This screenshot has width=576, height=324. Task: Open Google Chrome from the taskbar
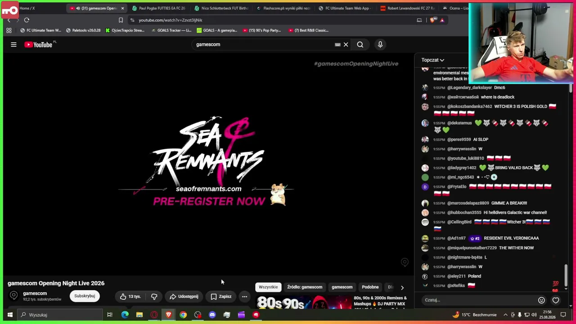pyautogui.click(x=183, y=315)
